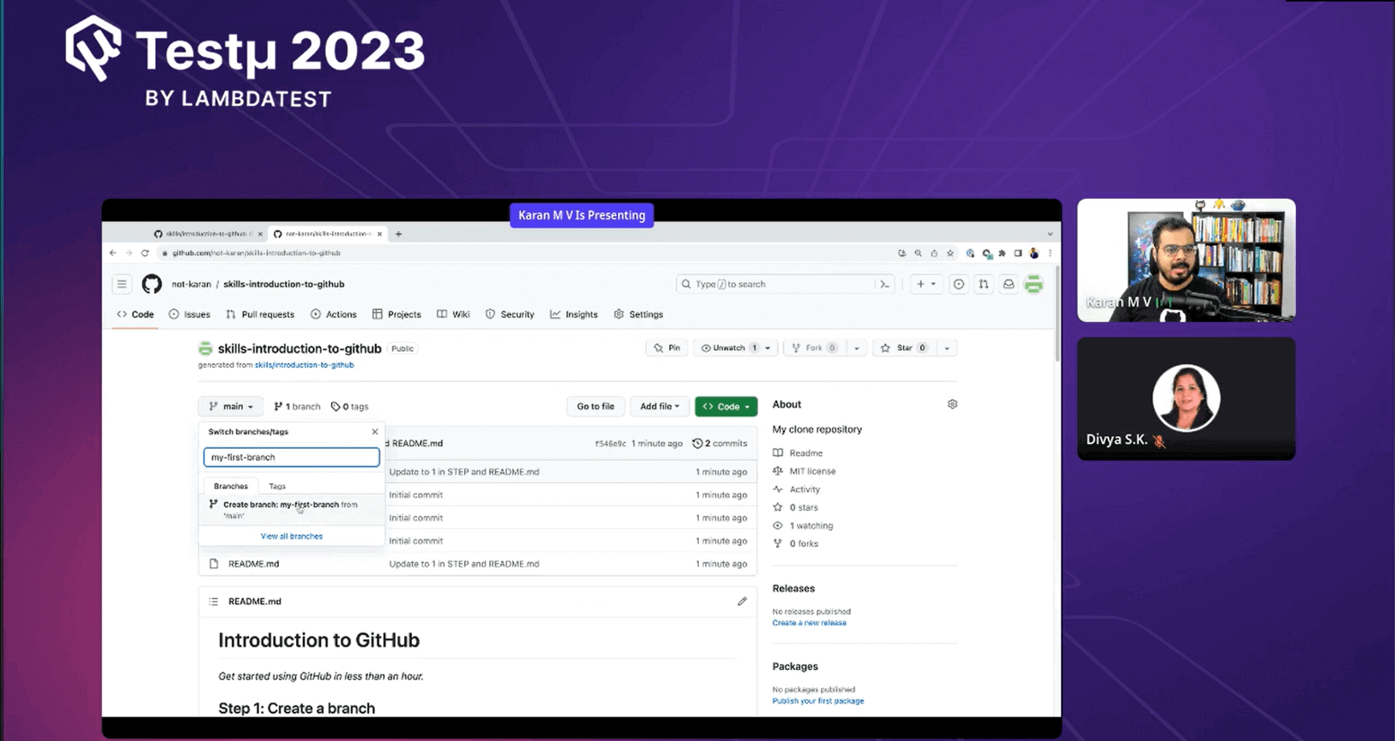Open About section gear settings
The width and height of the screenshot is (1395, 741).
point(952,405)
